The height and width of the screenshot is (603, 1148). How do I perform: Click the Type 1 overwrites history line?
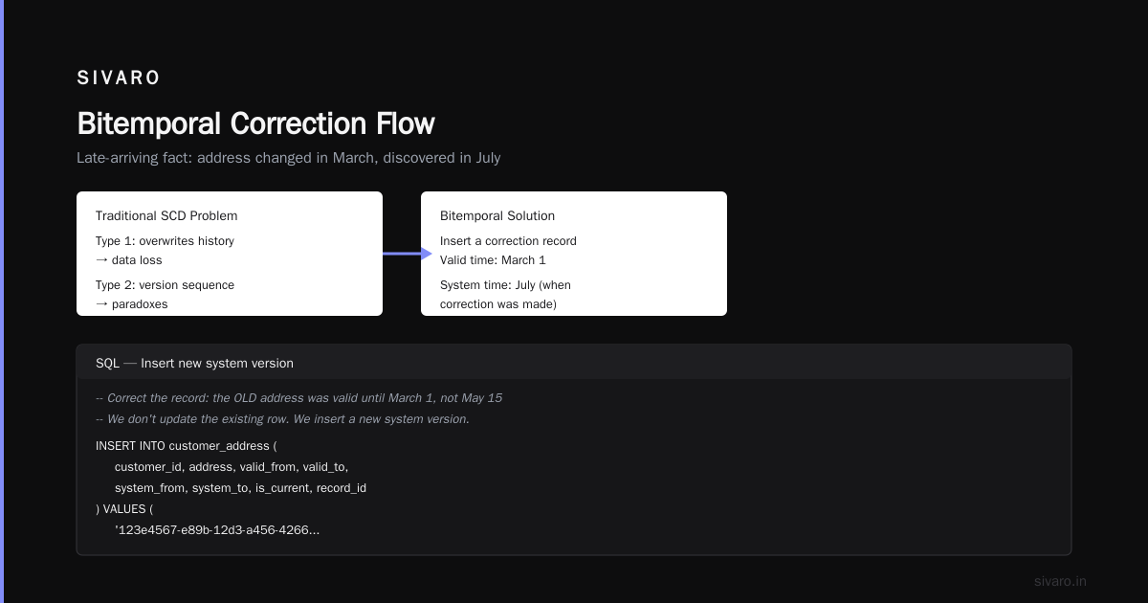pyautogui.click(x=165, y=241)
